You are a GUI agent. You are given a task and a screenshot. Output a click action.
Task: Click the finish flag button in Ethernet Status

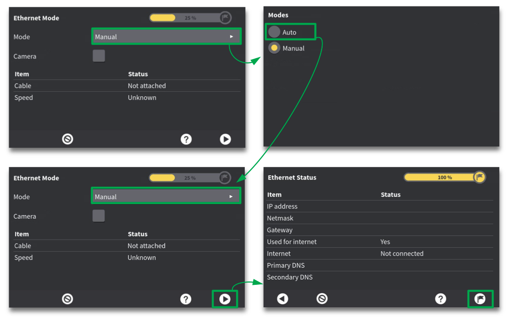pyautogui.click(x=480, y=299)
